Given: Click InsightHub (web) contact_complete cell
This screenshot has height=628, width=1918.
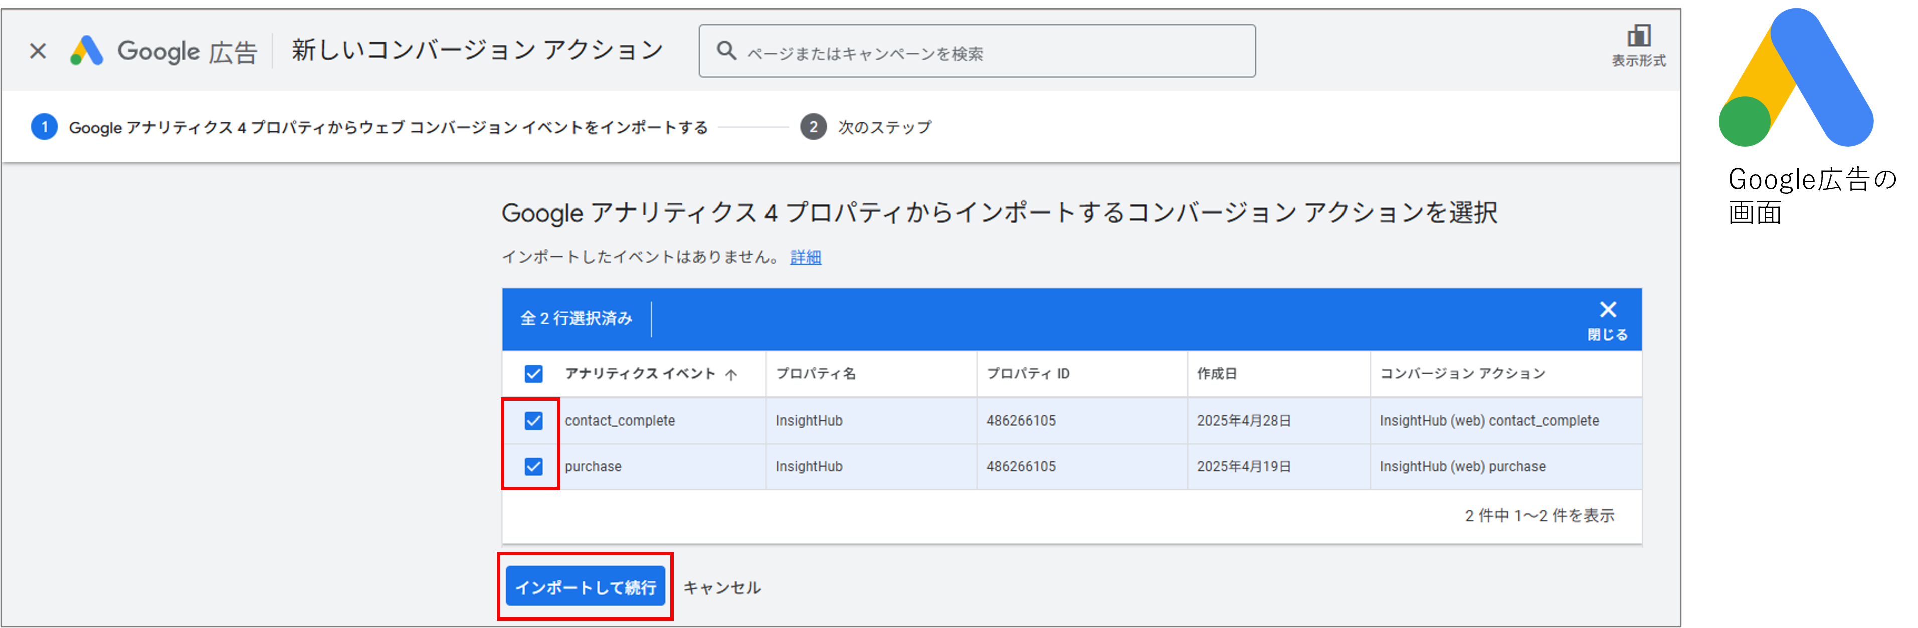Looking at the screenshot, I should pyautogui.click(x=1489, y=421).
